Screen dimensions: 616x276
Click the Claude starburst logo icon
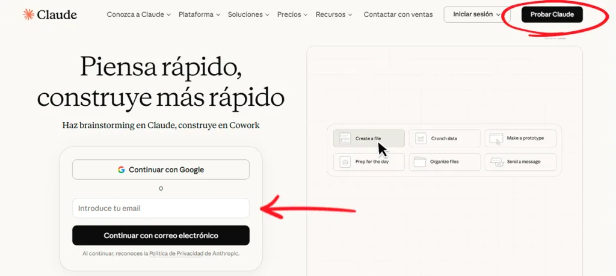point(28,14)
